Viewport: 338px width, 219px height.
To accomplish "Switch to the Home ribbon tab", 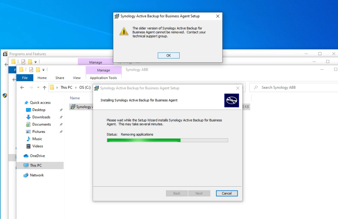I will click(x=42, y=78).
